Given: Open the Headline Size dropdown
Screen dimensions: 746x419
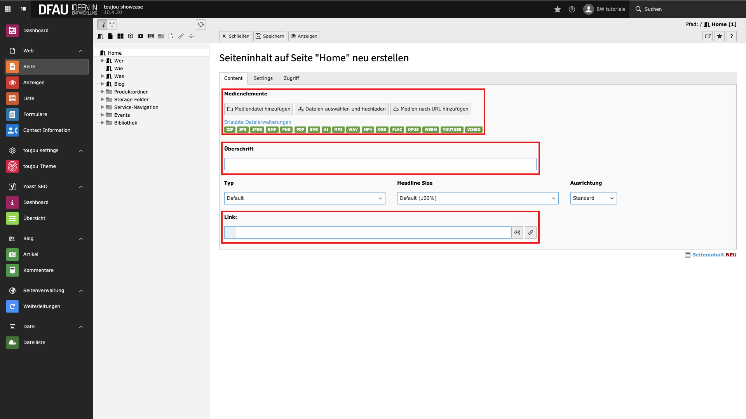Looking at the screenshot, I should tap(478, 198).
